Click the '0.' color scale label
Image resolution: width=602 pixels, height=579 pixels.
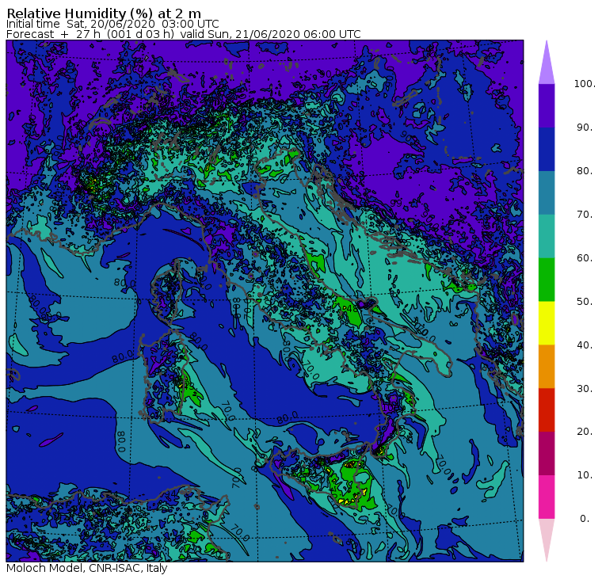click(x=585, y=519)
